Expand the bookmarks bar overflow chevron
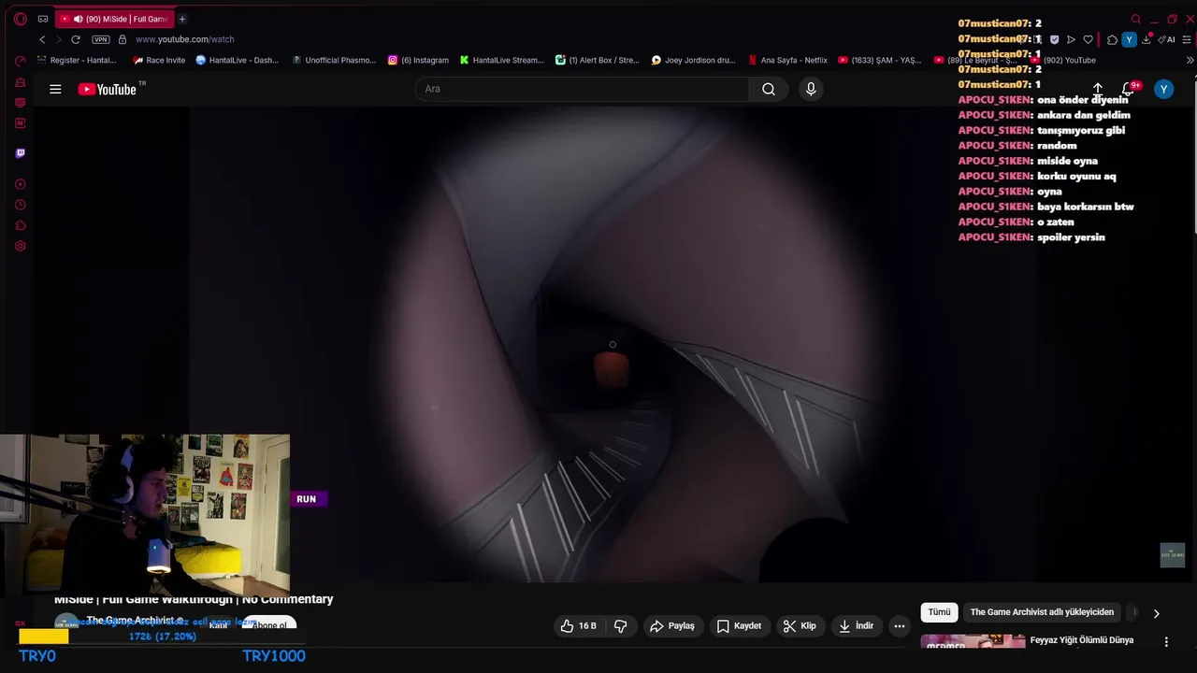Image resolution: width=1197 pixels, height=673 pixels. [1190, 60]
